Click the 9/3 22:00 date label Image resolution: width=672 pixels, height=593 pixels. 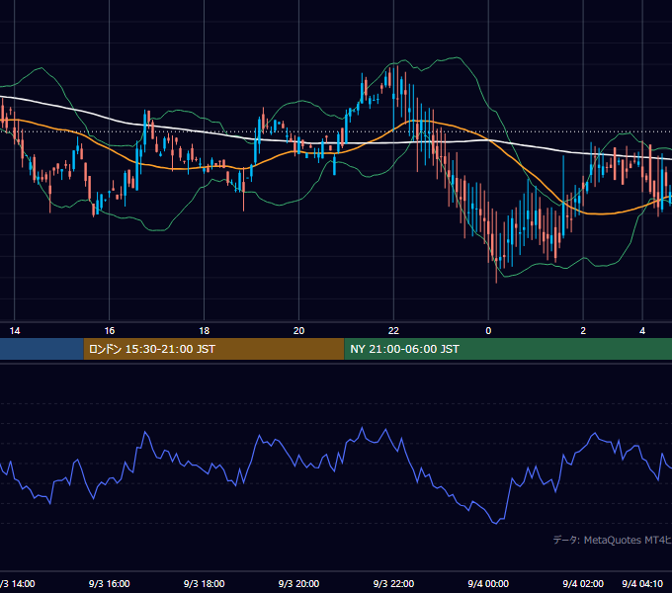(393, 583)
